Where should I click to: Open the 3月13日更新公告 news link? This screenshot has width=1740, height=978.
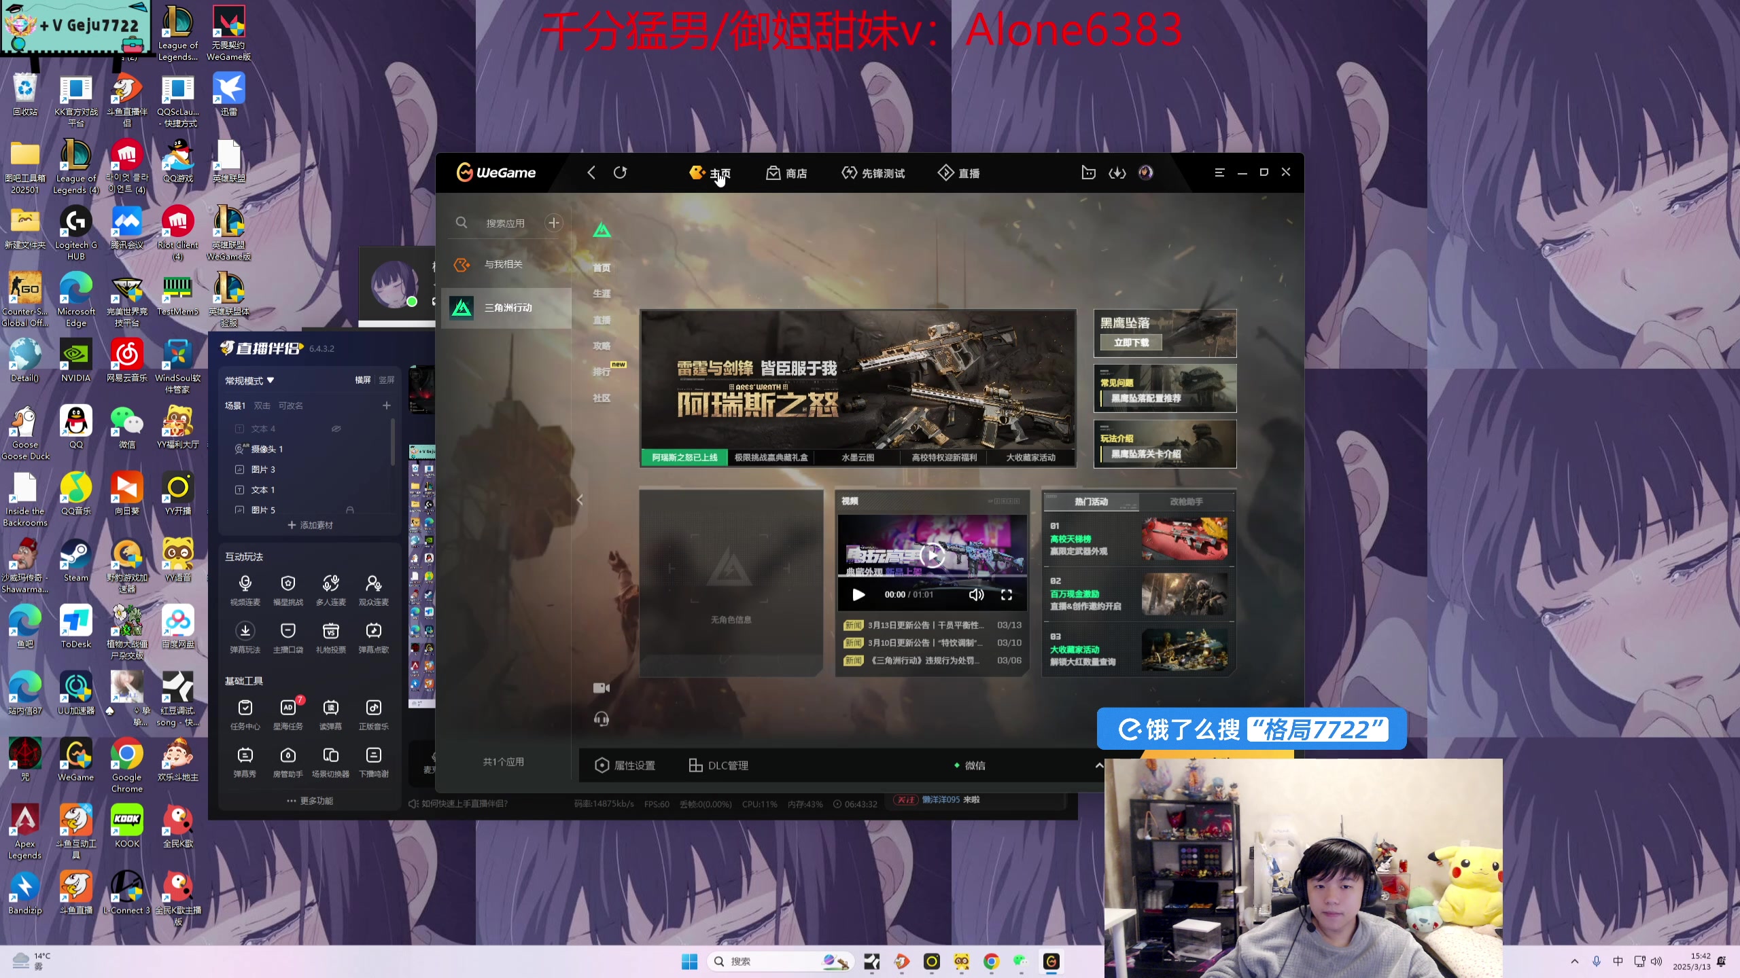(x=926, y=625)
